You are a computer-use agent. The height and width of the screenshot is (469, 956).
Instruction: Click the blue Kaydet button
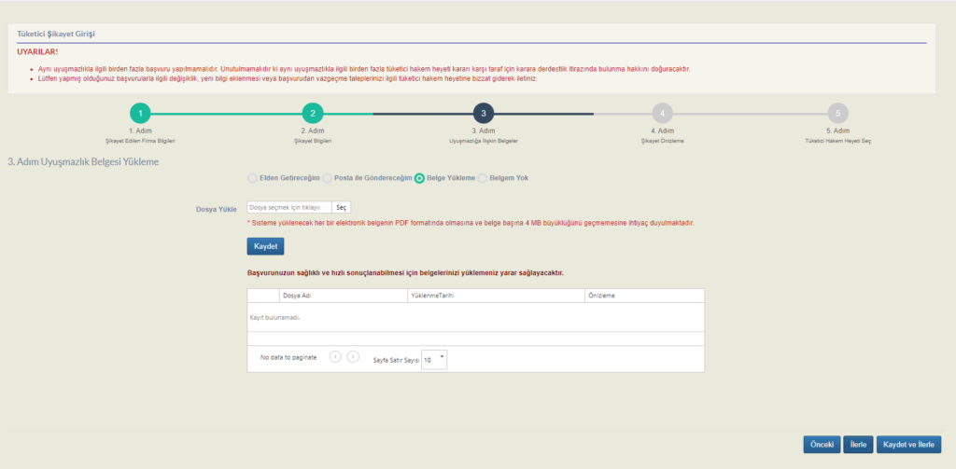[x=265, y=246]
